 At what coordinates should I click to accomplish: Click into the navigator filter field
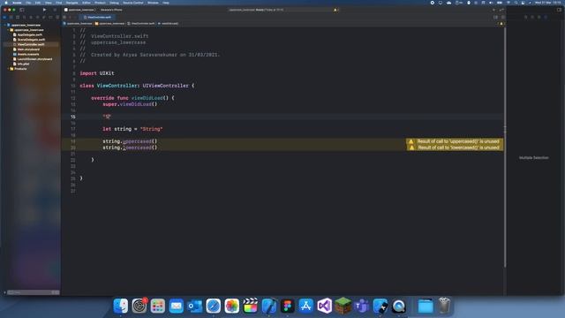click(x=33, y=292)
